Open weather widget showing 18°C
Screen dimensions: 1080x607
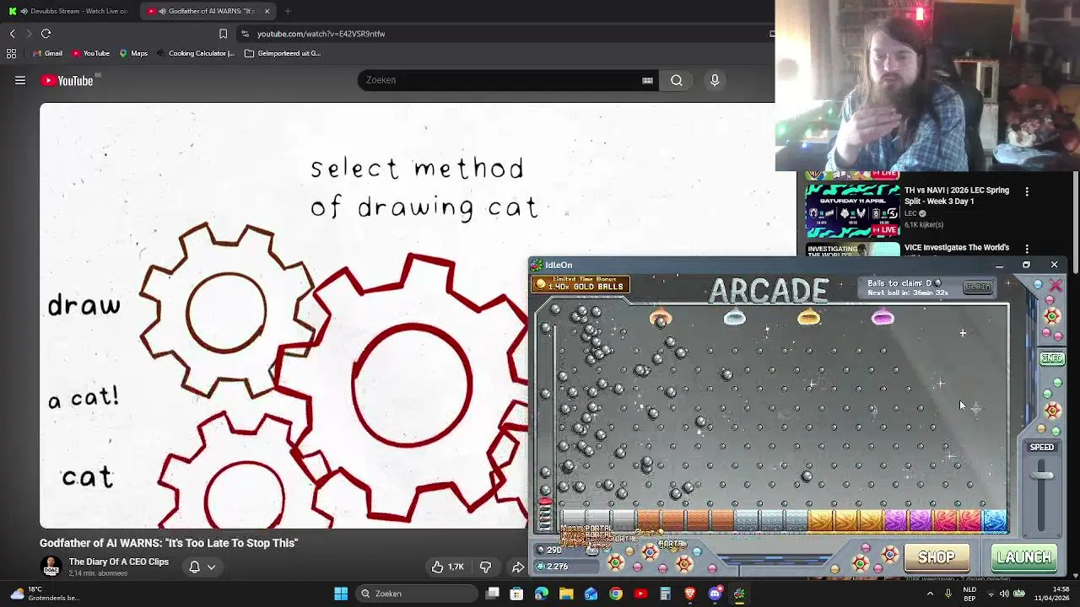tap(46, 594)
